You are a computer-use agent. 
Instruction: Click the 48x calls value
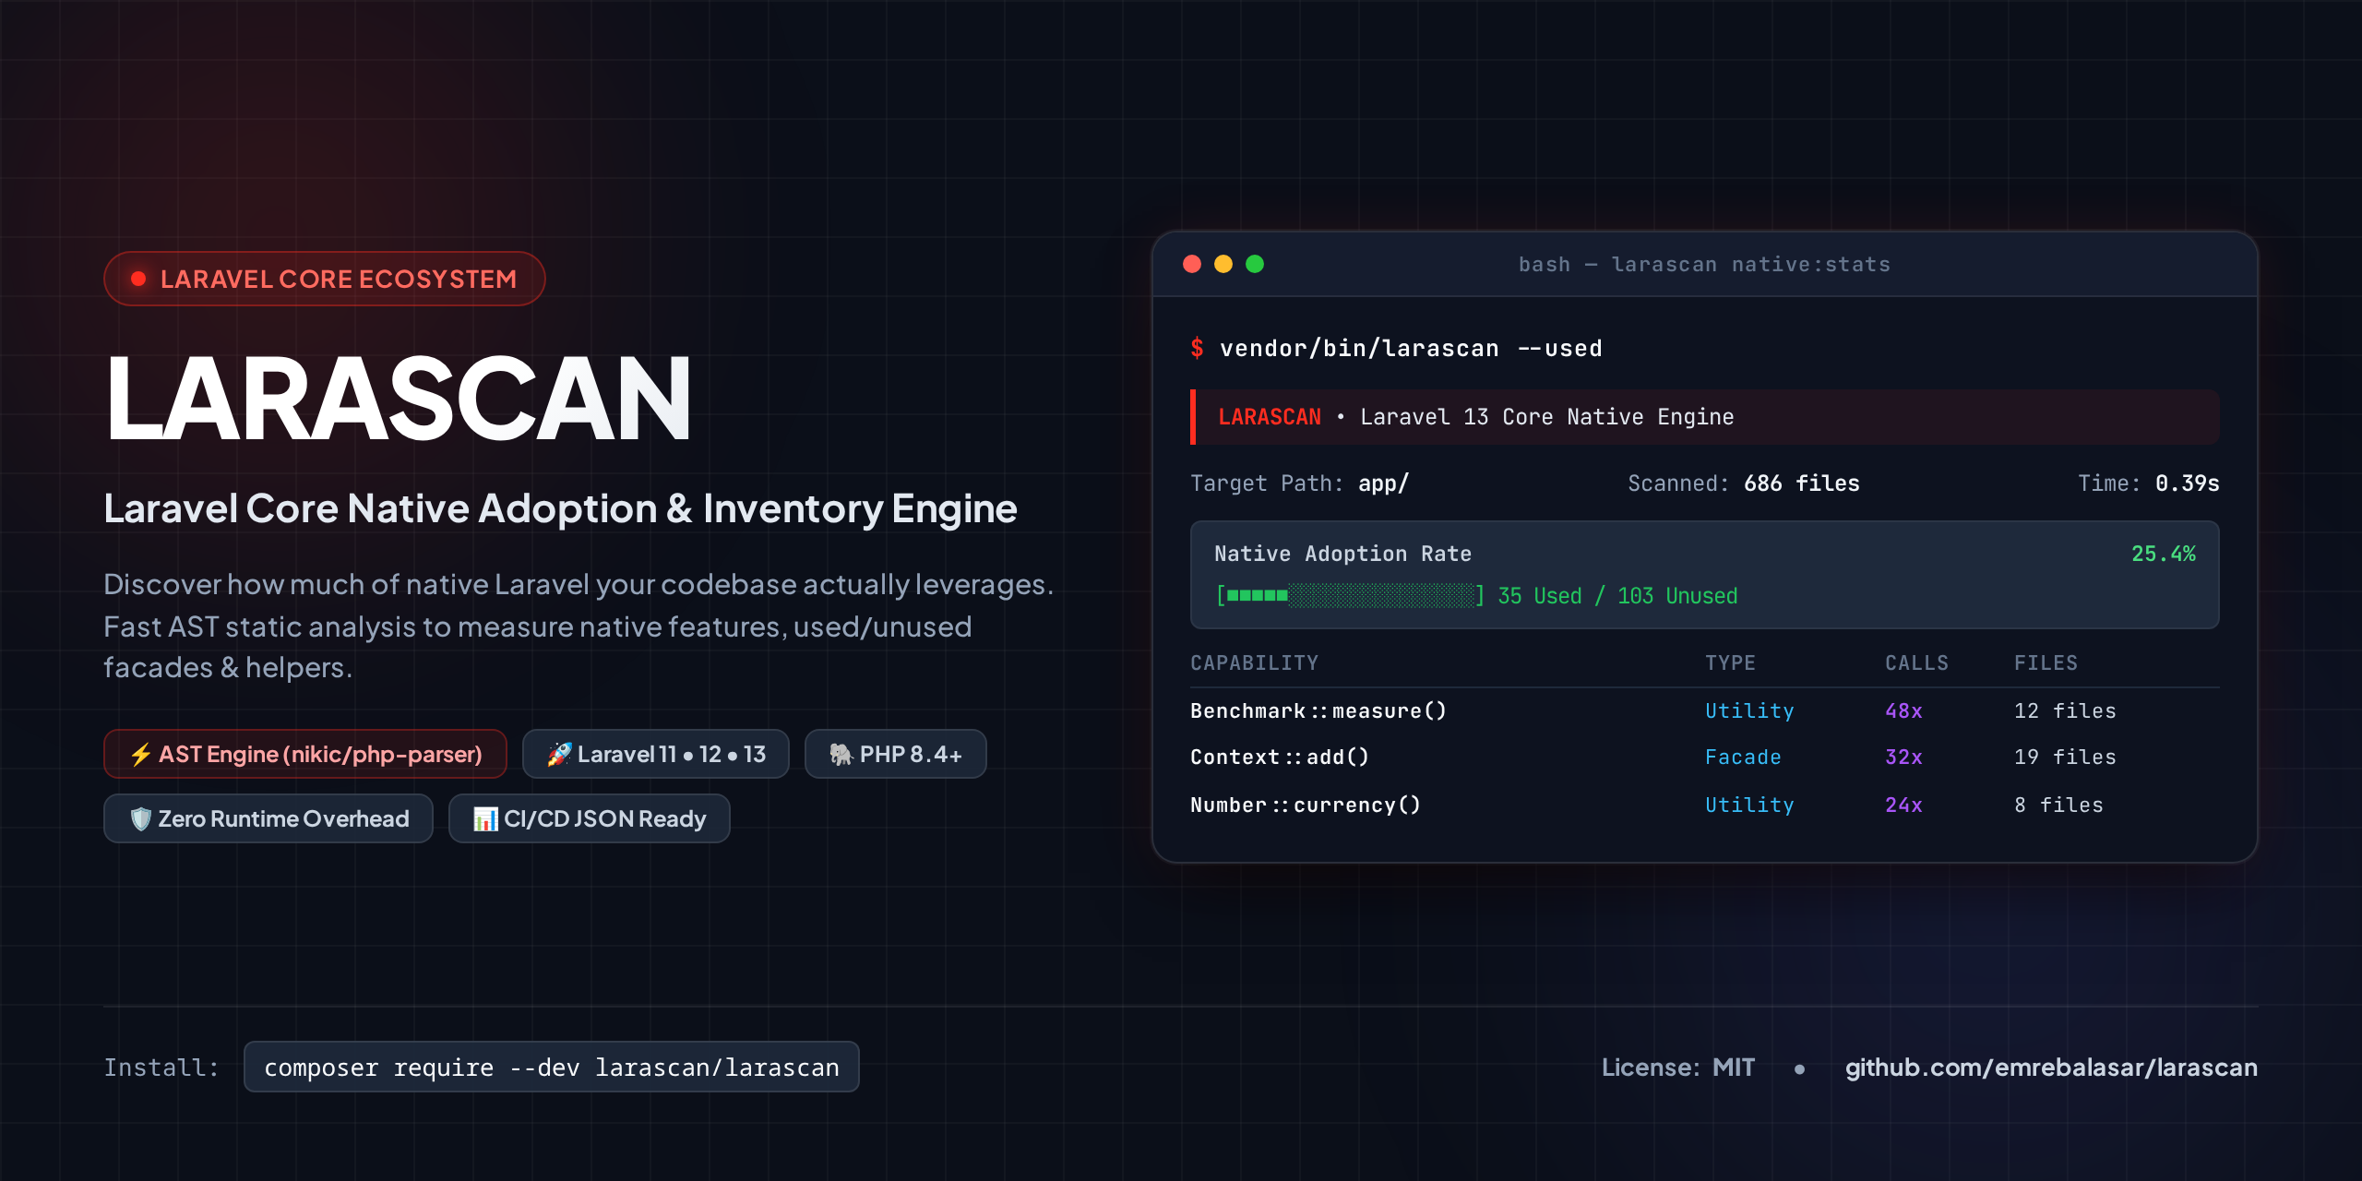(x=1903, y=710)
